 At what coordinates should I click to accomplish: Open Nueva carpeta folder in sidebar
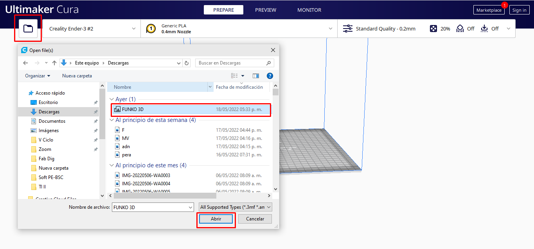54,168
